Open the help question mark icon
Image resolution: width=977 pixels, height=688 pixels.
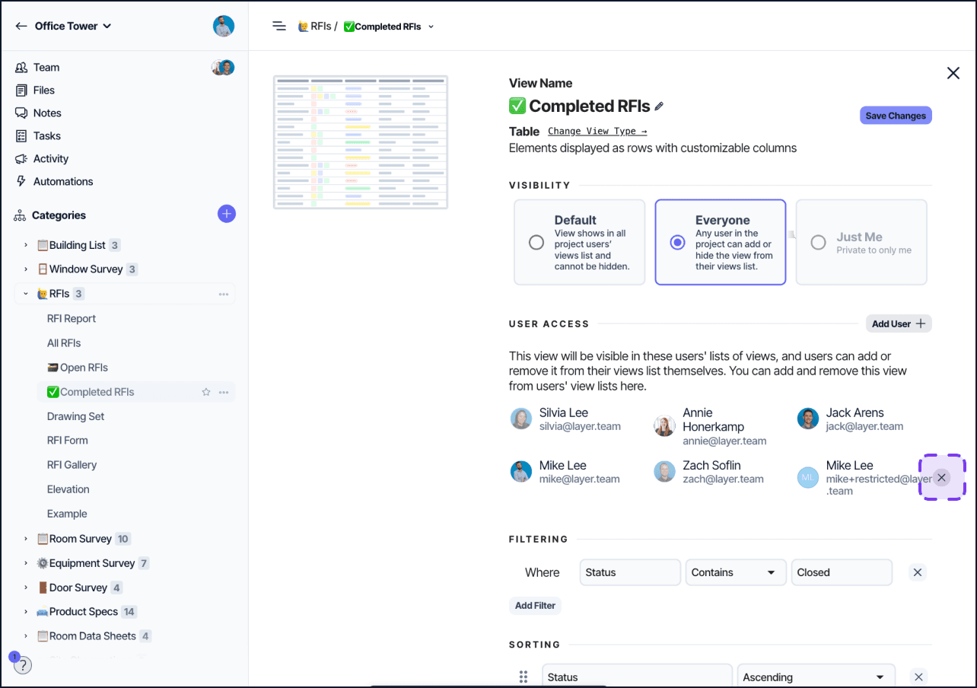tap(23, 665)
